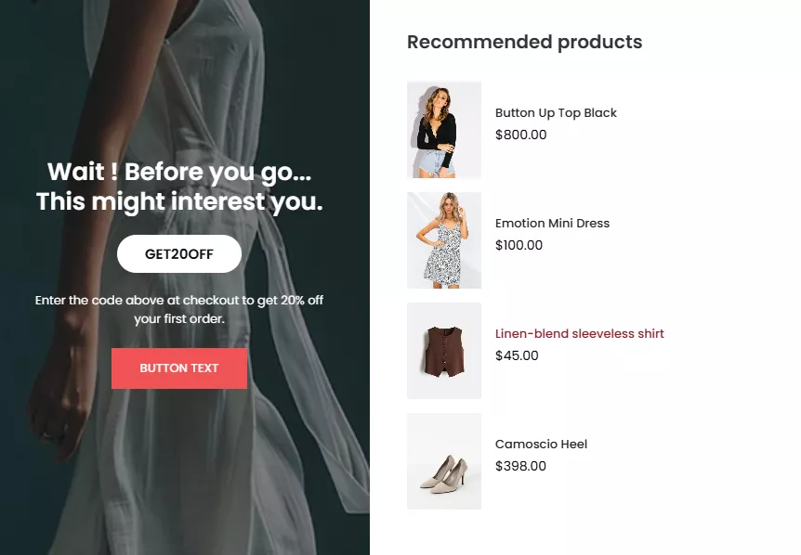Click the 'Wait ! Before you go...' headline
The image size is (801, 555).
pyautogui.click(x=179, y=172)
